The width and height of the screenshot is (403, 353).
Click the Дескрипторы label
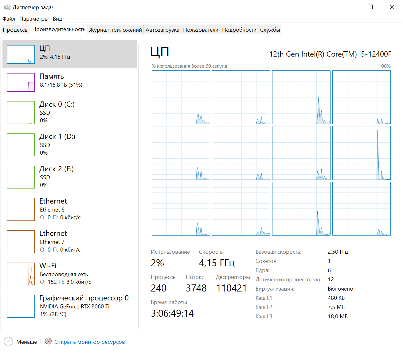[233, 277]
